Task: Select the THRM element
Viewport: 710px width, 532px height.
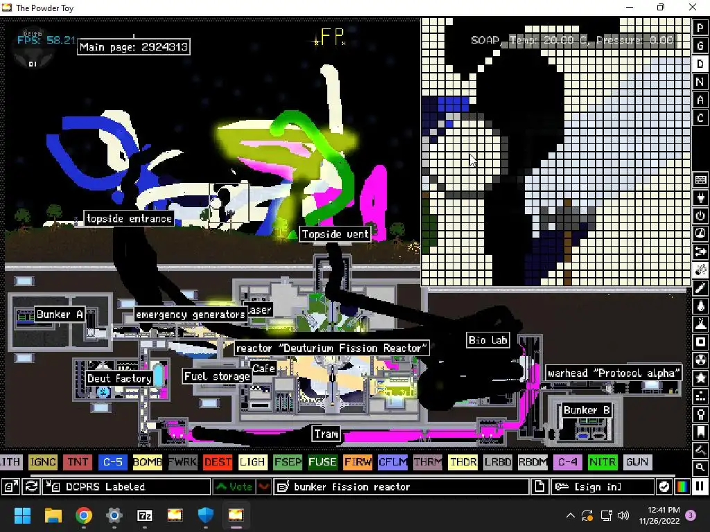Action: point(427,462)
